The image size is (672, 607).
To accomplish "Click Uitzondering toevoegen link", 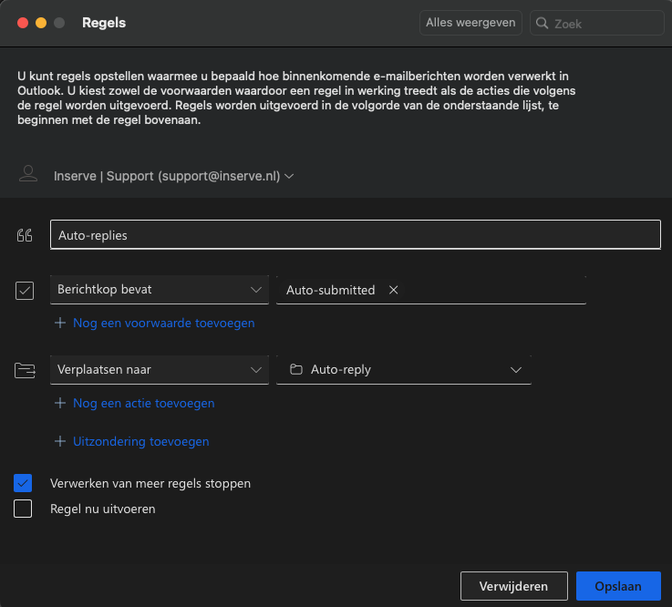I will [141, 441].
